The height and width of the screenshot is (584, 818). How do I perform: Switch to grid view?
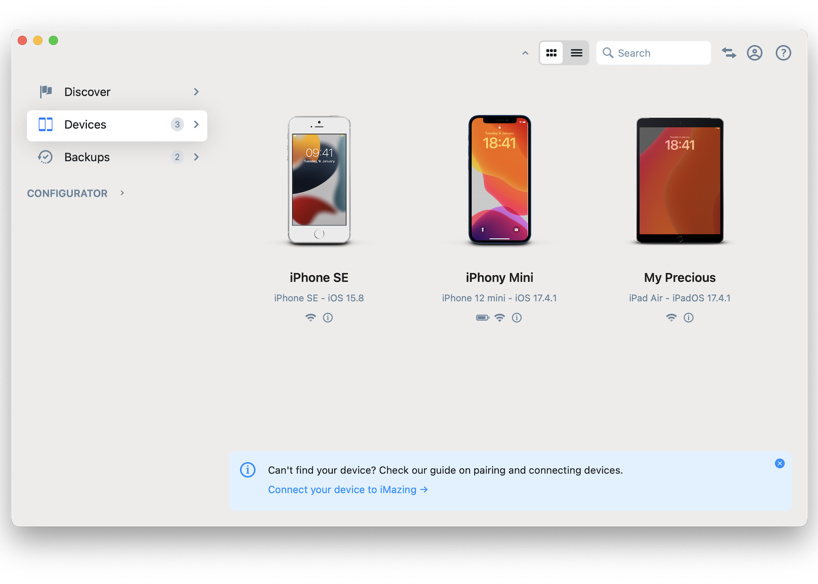click(x=552, y=53)
